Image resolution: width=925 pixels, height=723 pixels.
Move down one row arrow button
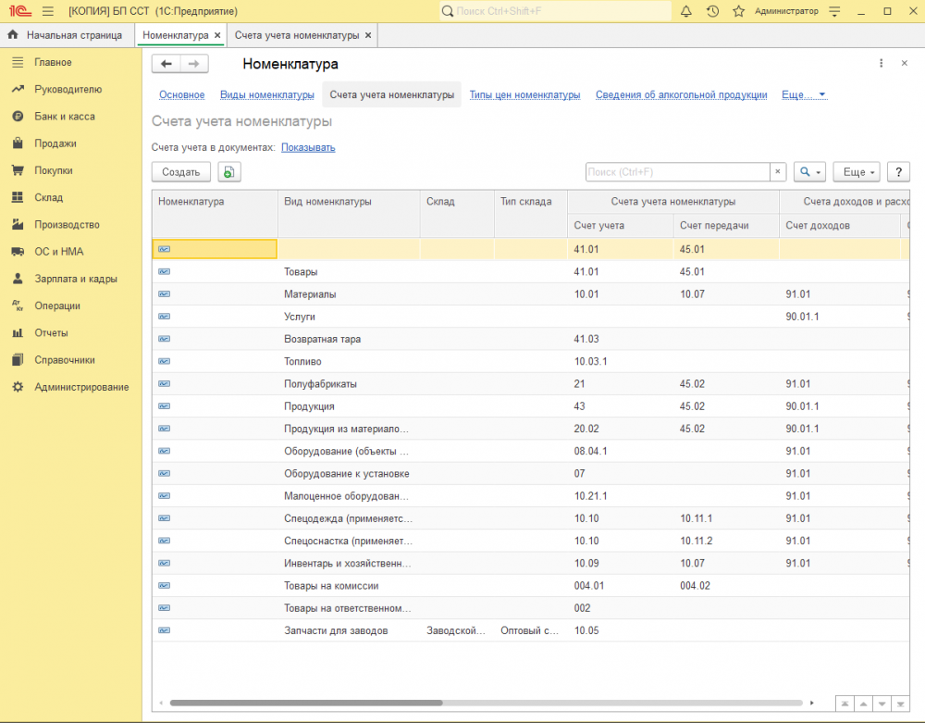pyautogui.click(x=882, y=704)
